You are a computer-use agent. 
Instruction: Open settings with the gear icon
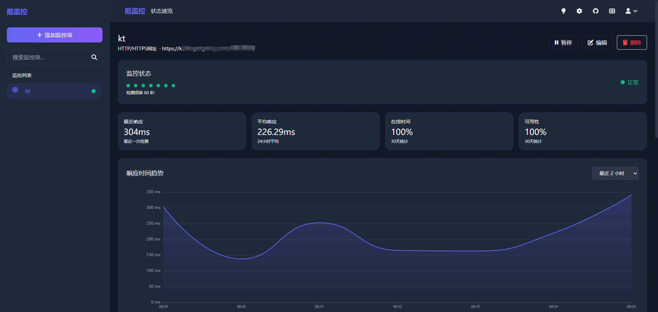pyautogui.click(x=579, y=11)
